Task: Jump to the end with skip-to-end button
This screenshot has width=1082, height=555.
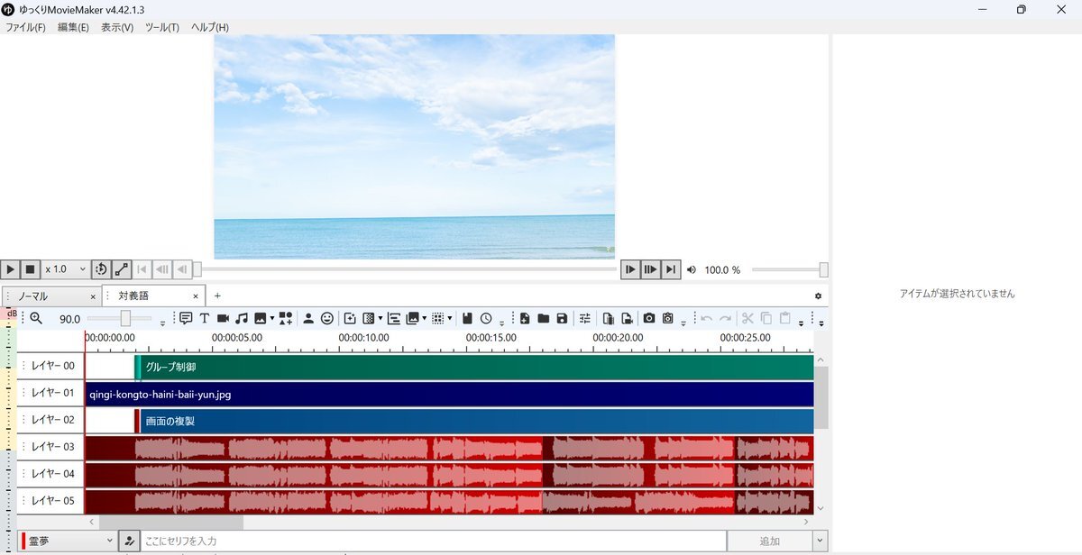Action: coord(670,269)
